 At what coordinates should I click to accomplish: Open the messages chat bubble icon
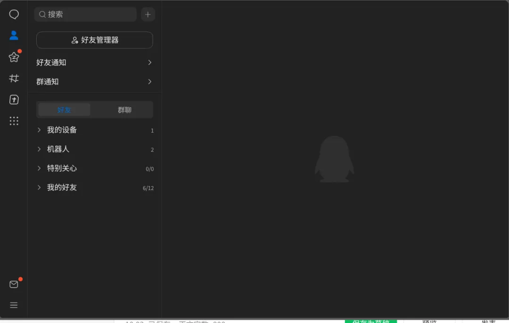coord(14,14)
